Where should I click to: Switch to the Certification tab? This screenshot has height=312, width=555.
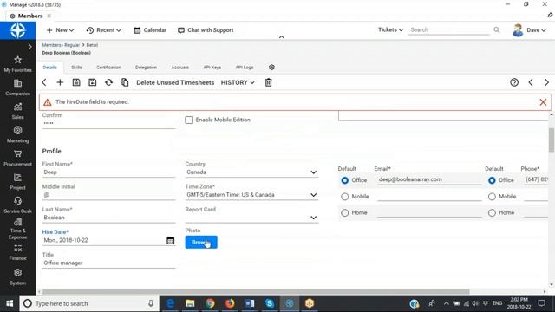tap(108, 68)
